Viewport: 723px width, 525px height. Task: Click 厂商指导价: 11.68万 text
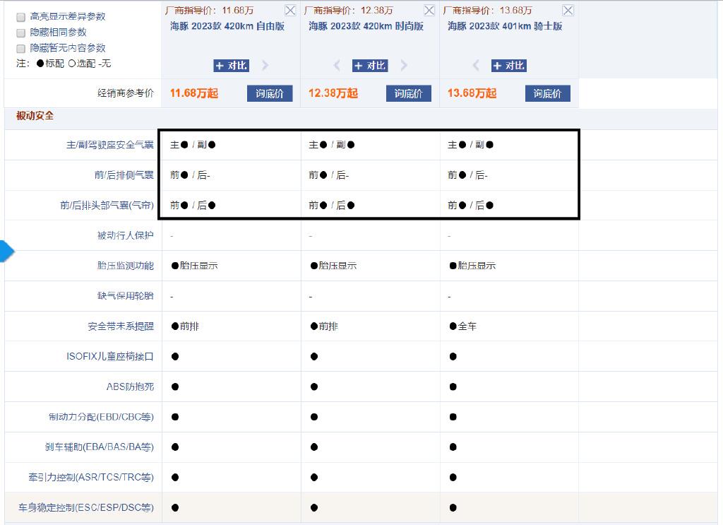[x=209, y=11]
